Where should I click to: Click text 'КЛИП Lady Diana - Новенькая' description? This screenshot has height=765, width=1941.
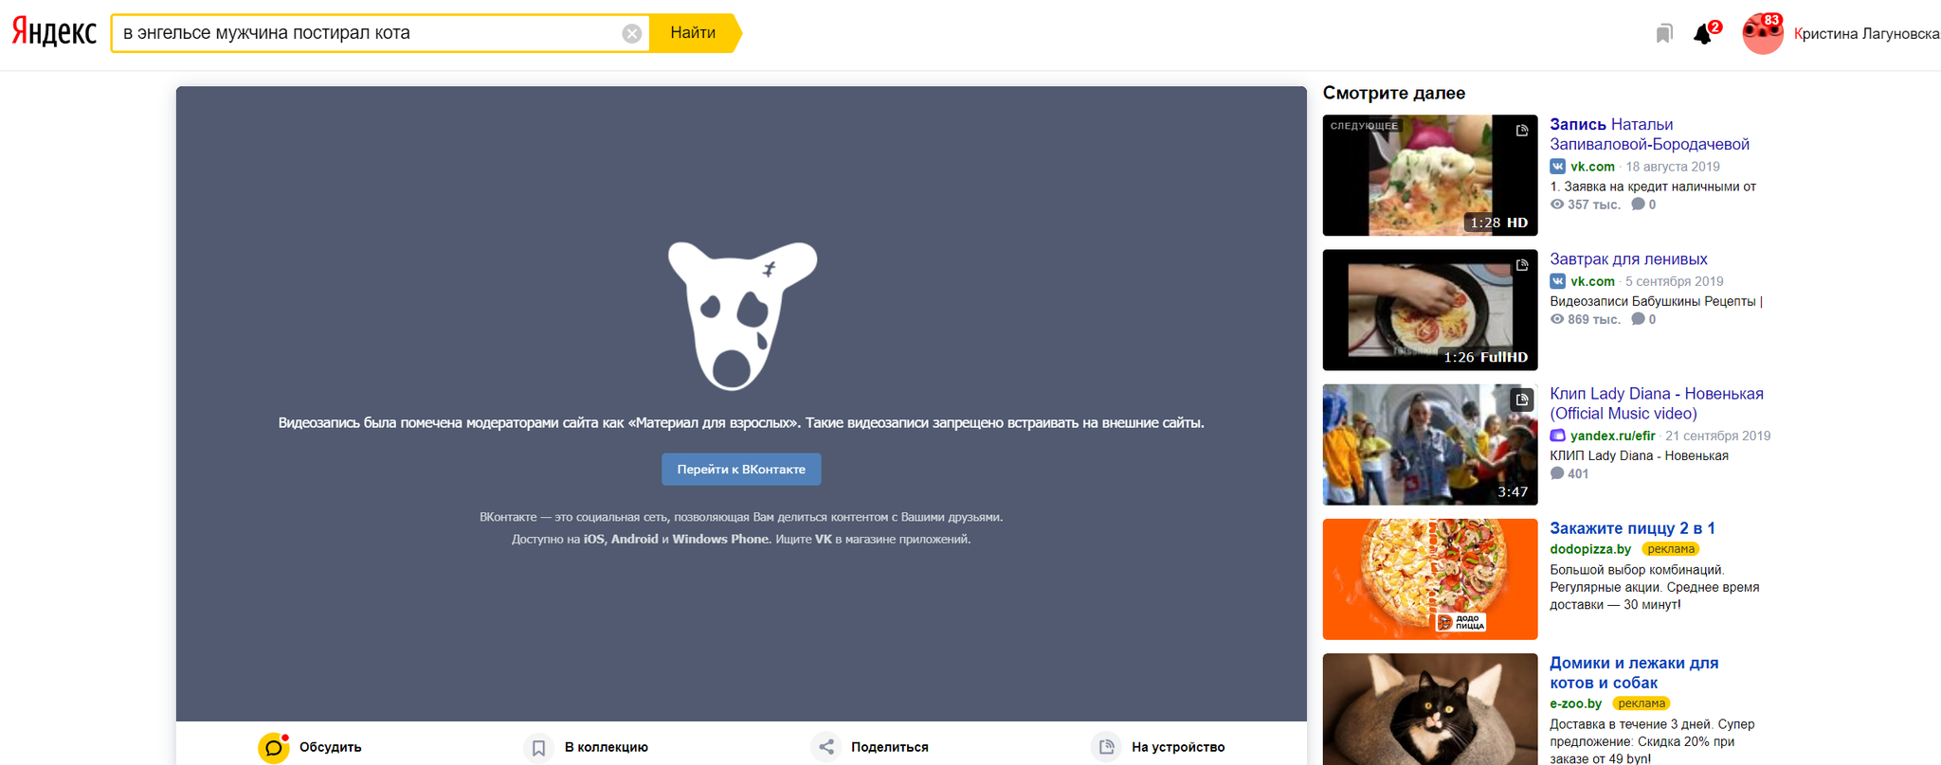1639,455
